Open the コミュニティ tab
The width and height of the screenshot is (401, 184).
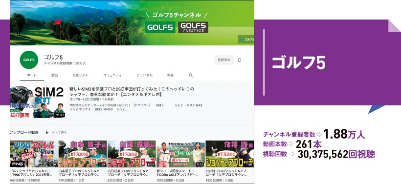pyautogui.click(x=112, y=75)
